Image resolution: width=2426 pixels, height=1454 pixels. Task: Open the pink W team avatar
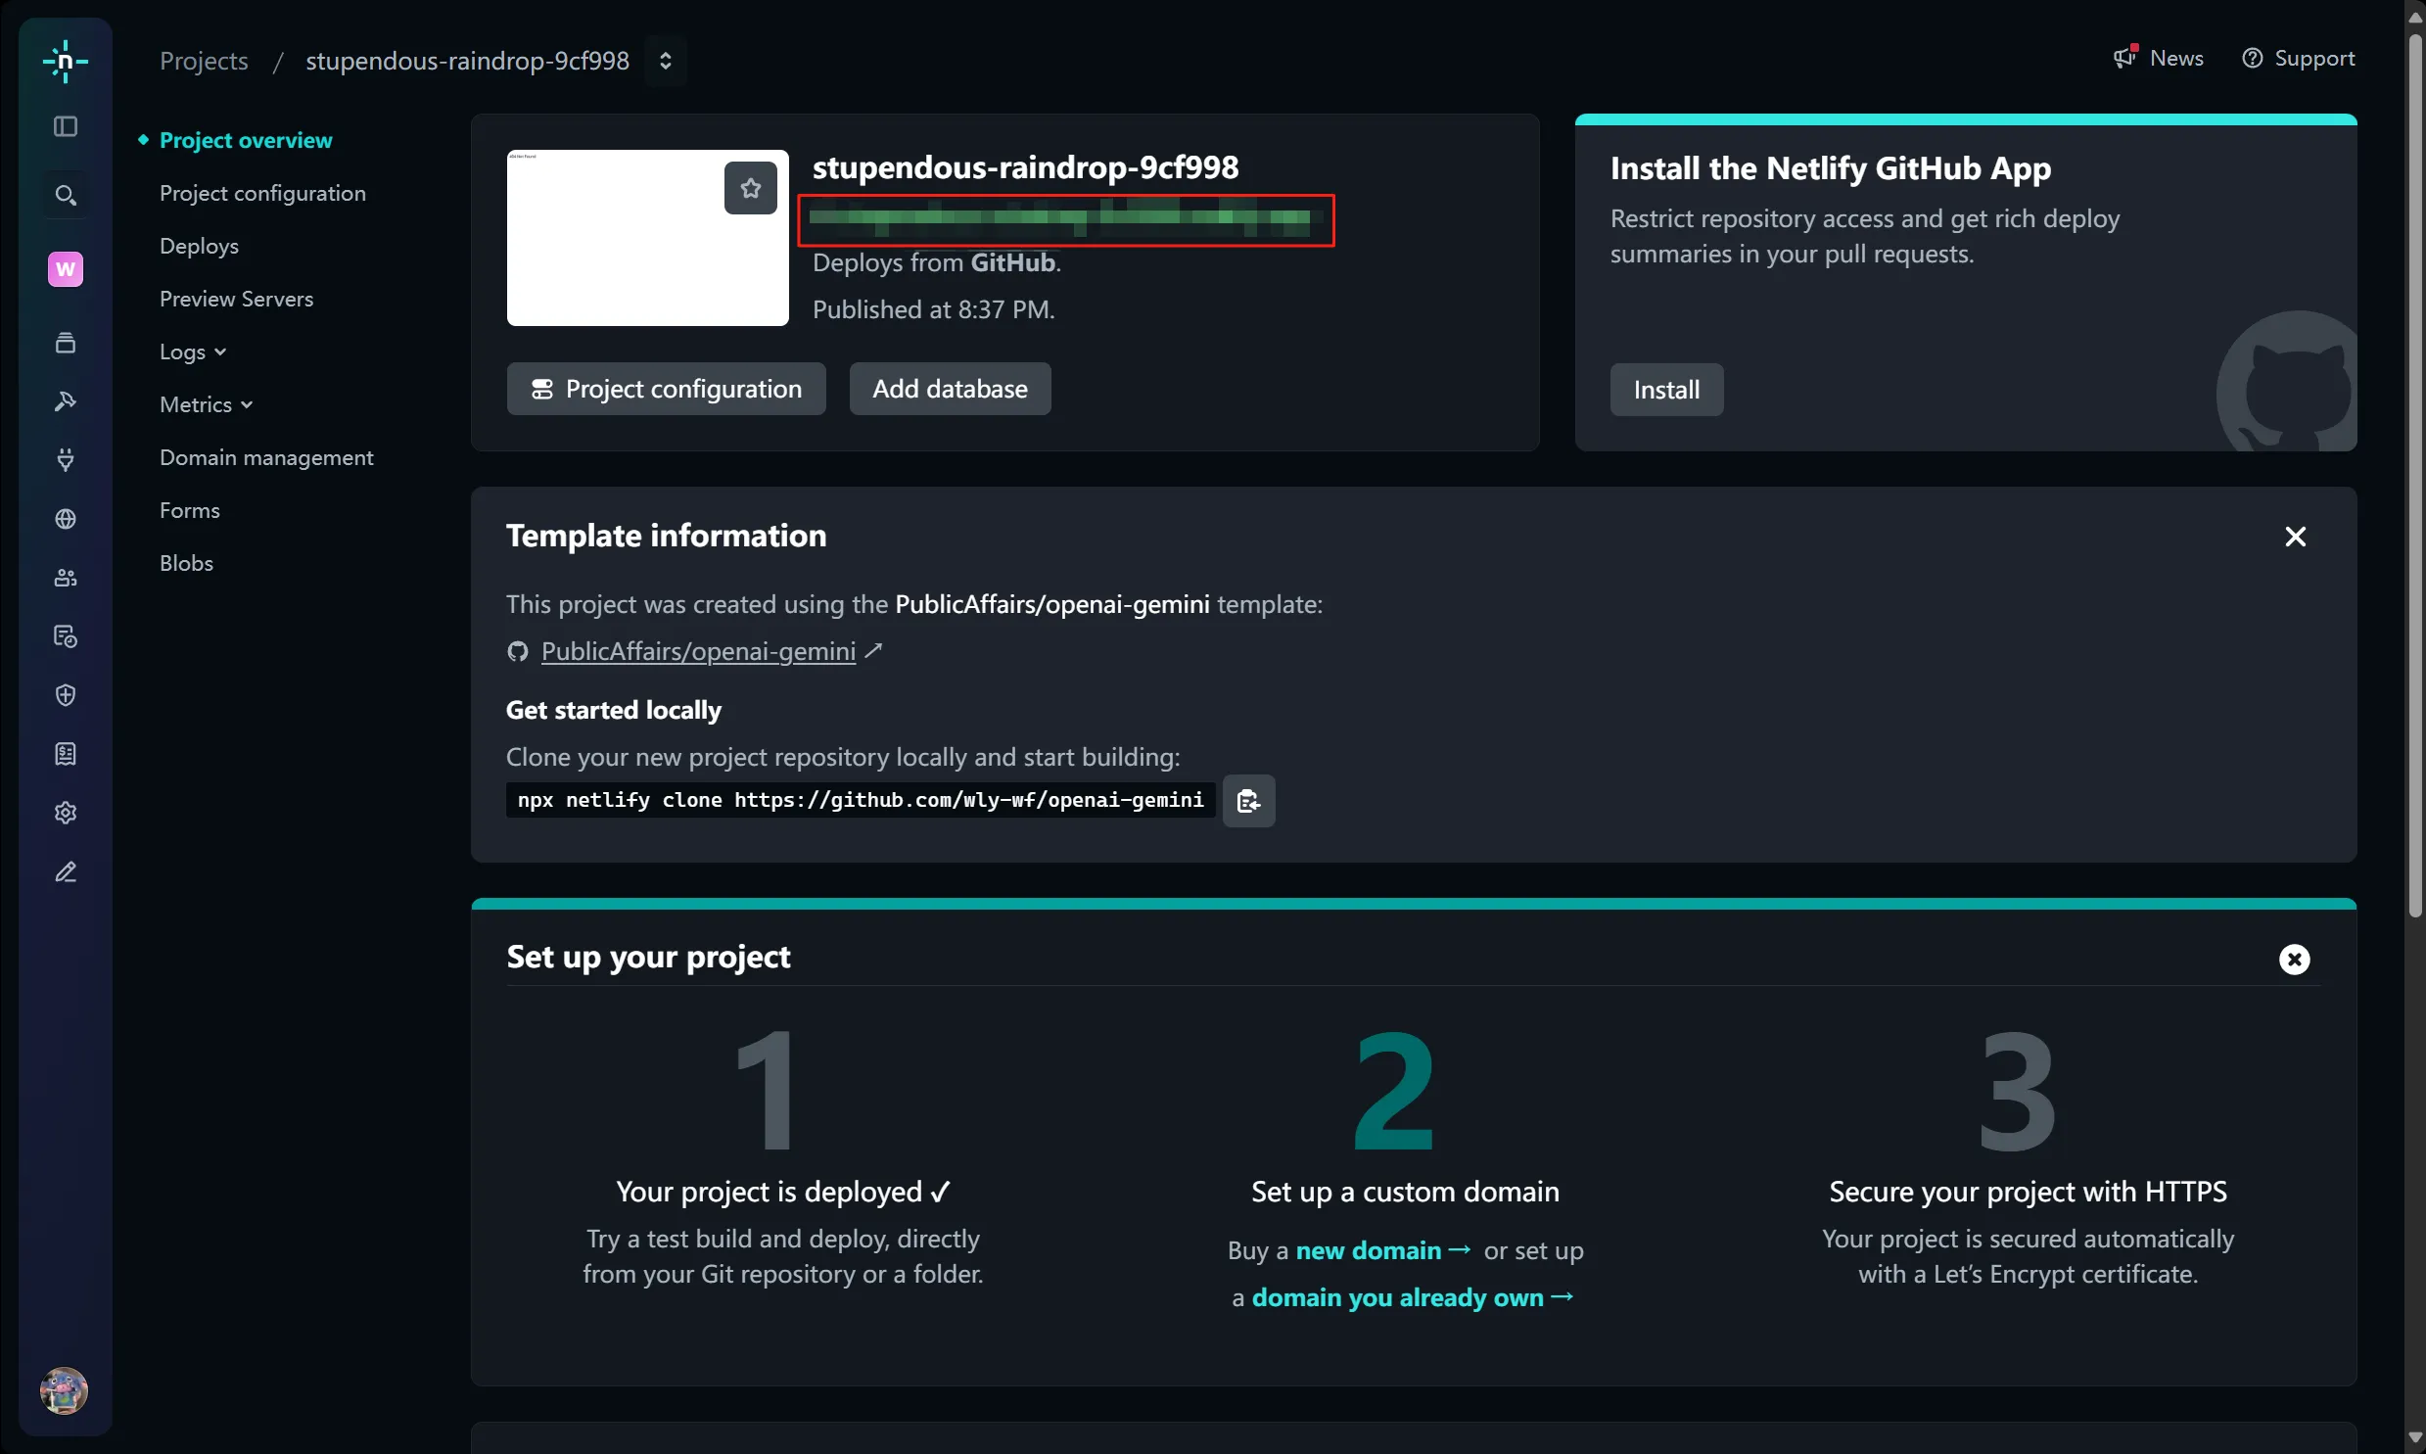65,269
